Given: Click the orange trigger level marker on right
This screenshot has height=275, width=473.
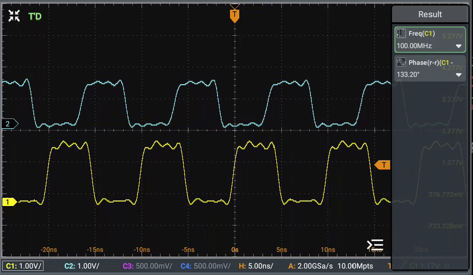Looking at the screenshot, I should pos(383,165).
